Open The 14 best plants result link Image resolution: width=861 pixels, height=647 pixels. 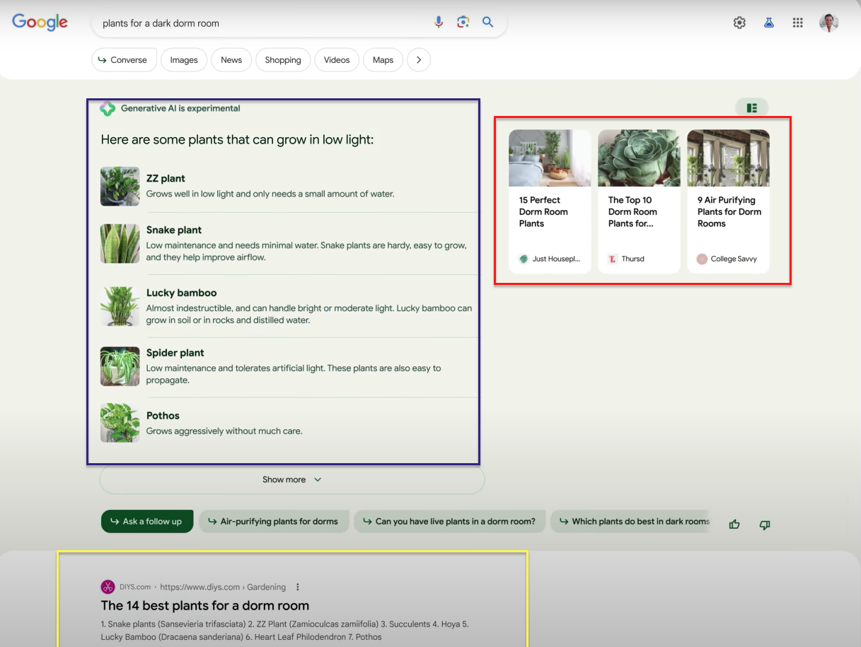[204, 605]
